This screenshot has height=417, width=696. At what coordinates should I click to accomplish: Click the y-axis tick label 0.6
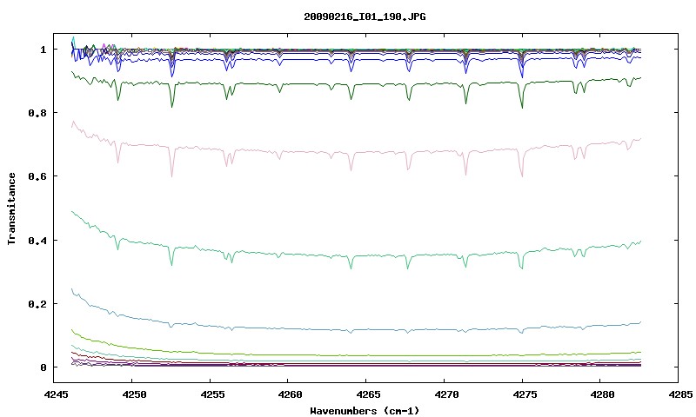coord(37,176)
